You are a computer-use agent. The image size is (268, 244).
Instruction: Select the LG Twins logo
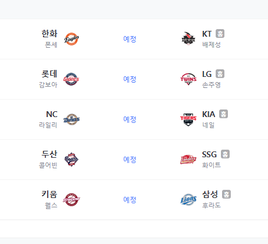tap(188, 79)
